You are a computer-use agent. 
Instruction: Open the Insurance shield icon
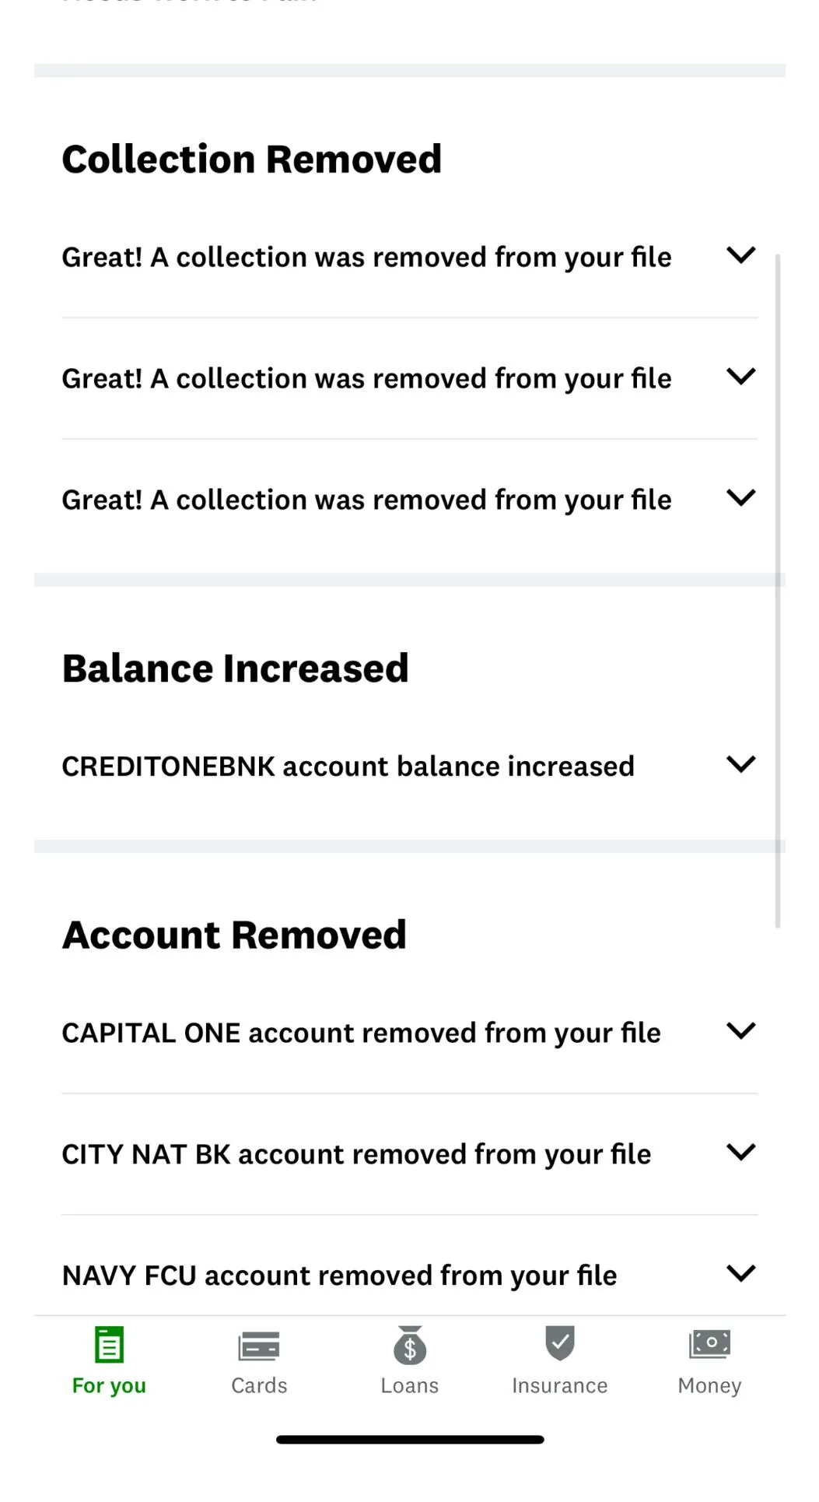pyautogui.click(x=559, y=1344)
